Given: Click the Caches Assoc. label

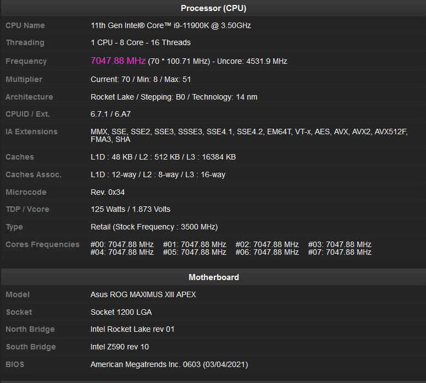Looking at the screenshot, I should coord(34,174).
